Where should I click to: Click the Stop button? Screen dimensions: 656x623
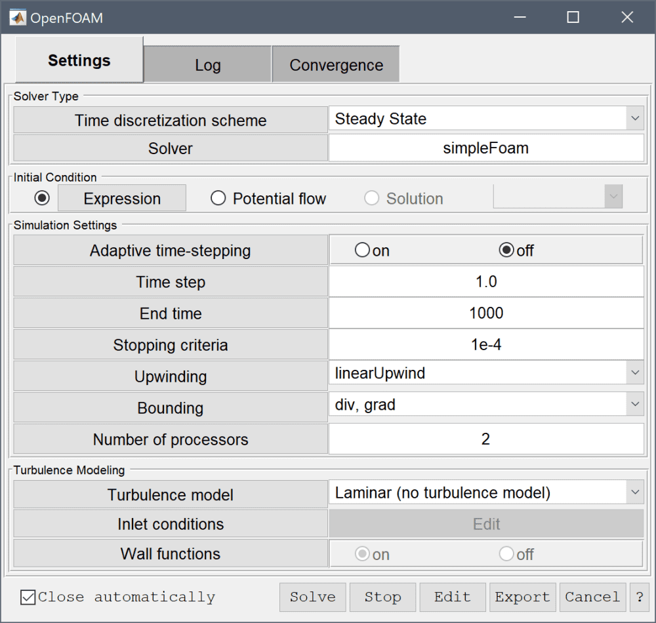pos(383,597)
